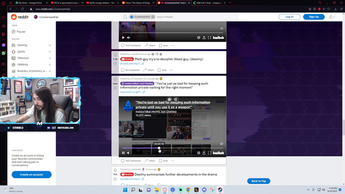Downvote Destiny summarizes further developments post
Screen dimensions: 345x194
point(115,179)
